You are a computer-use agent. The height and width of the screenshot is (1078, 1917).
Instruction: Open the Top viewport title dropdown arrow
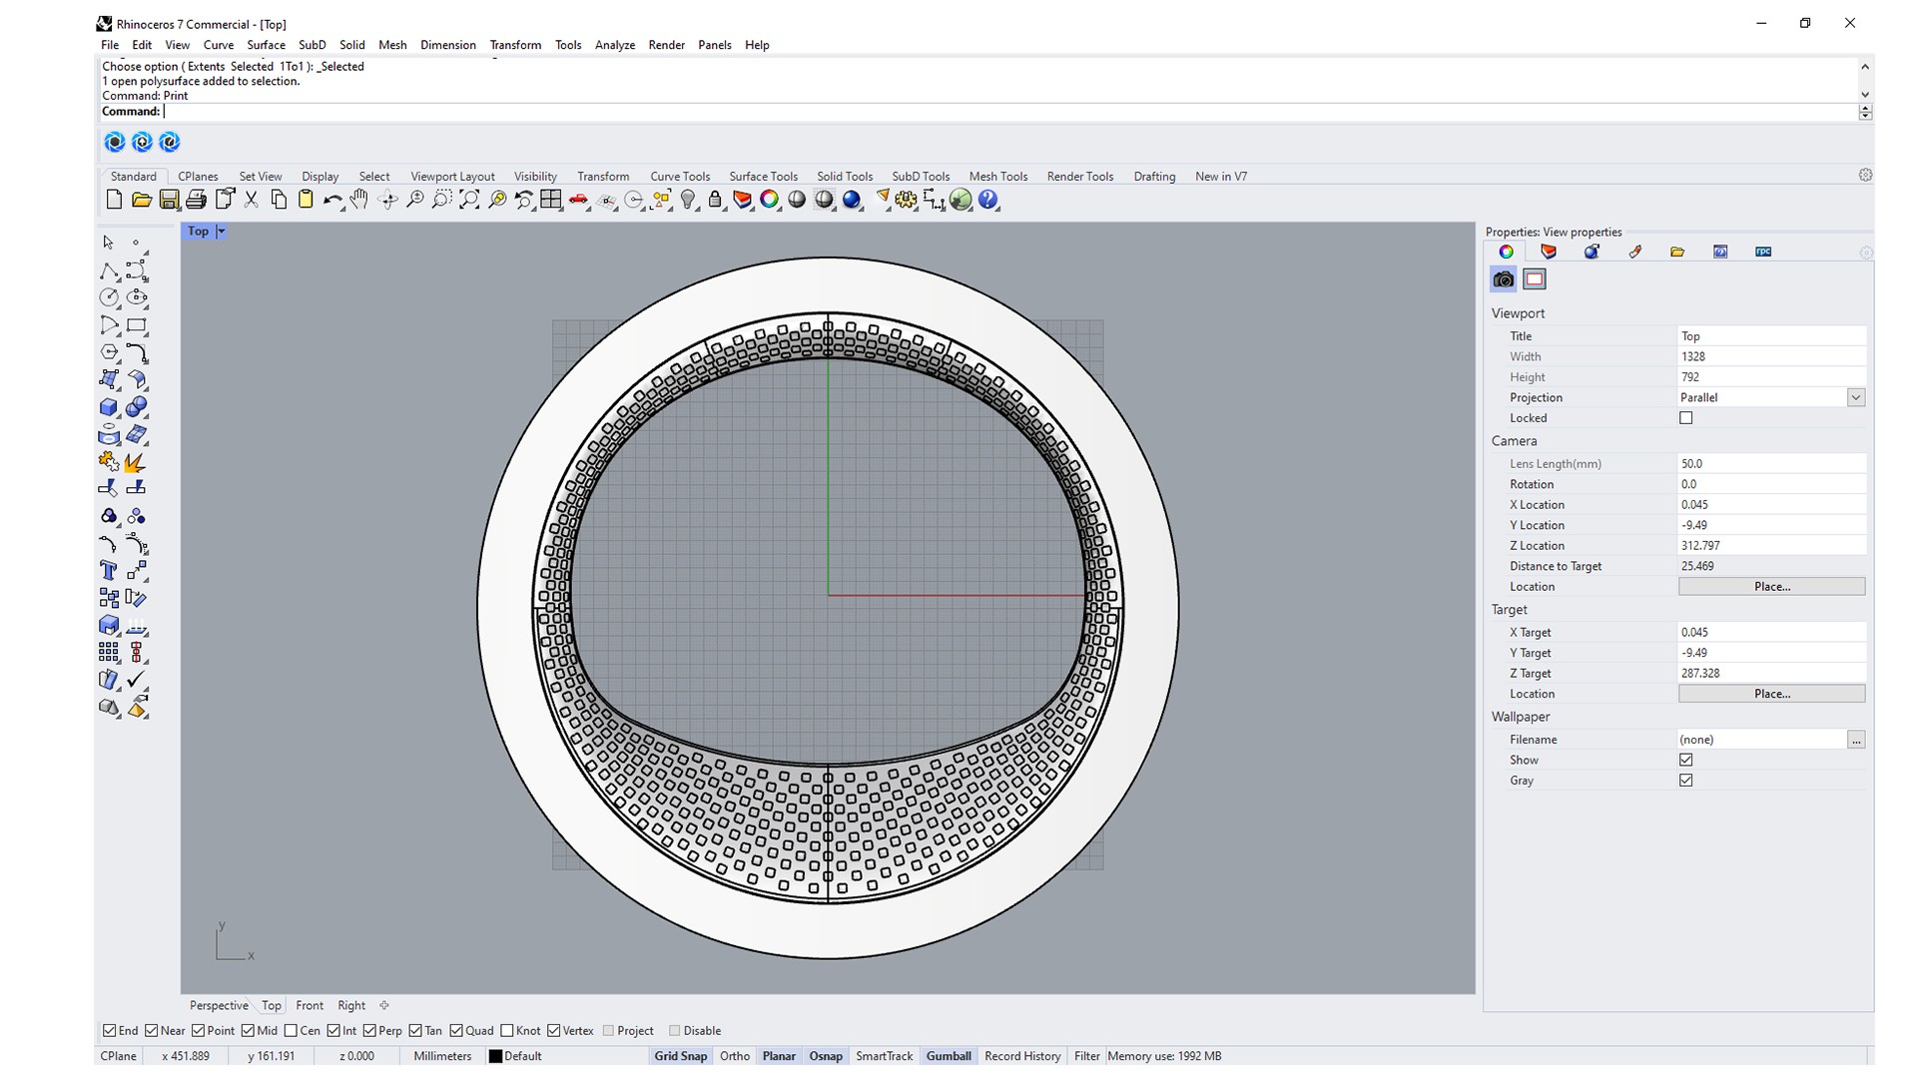221,232
